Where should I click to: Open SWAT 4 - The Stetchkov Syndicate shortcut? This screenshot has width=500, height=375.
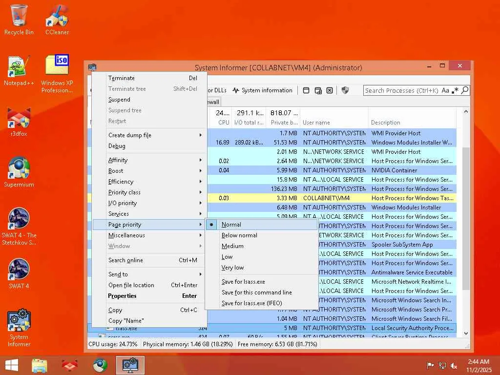click(19, 227)
